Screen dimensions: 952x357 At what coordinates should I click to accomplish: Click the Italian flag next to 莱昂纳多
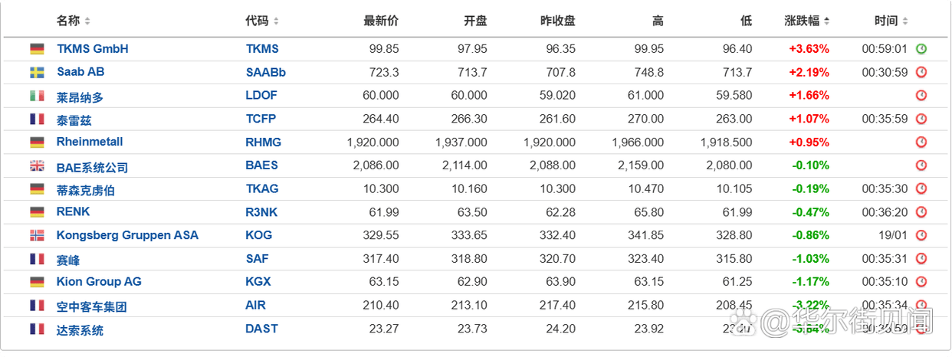[37, 97]
